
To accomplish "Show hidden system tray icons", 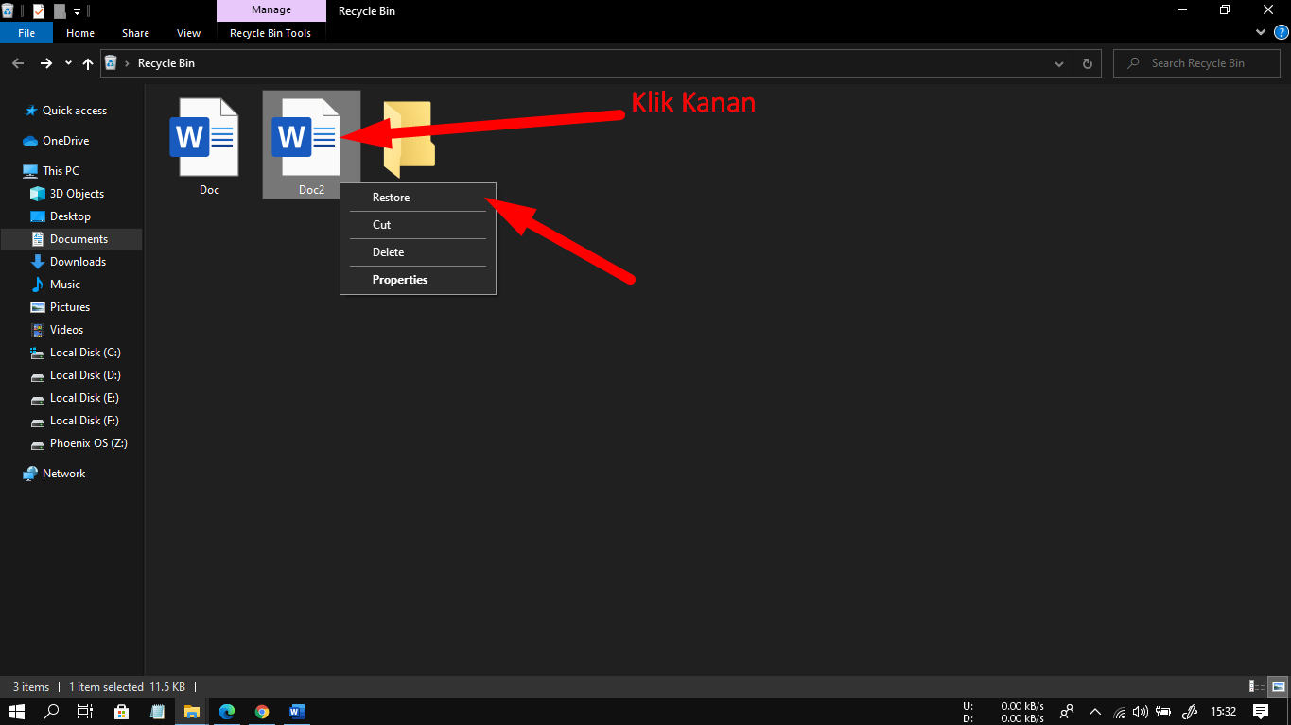I will click(1095, 712).
